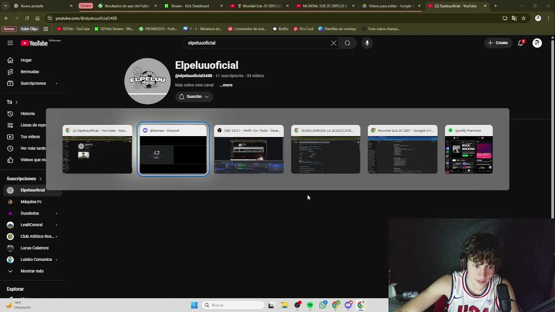This screenshot has width=555, height=312.
Task: Expand the Tú section chevron
Action: 16,102
